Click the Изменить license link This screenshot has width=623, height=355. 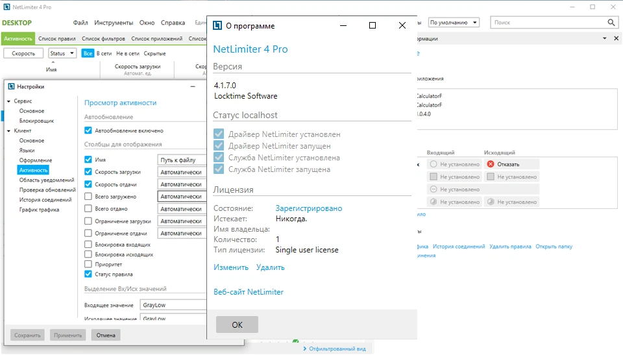click(231, 267)
